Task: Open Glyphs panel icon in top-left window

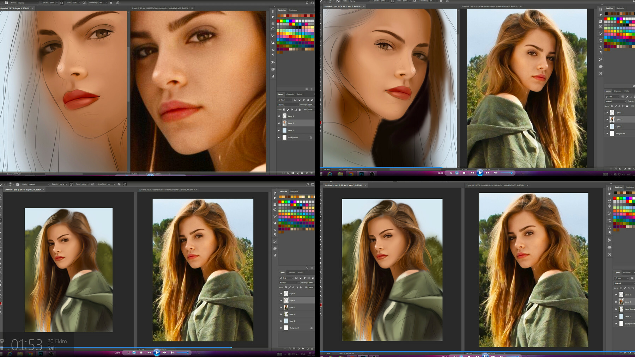Action: coord(273,76)
